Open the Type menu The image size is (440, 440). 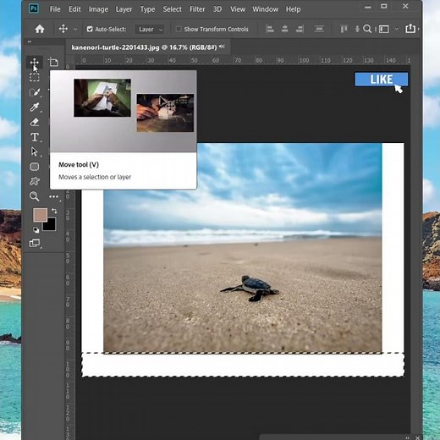147,9
